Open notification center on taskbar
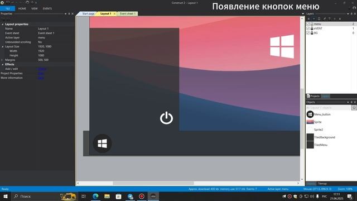The width and height of the screenshot is (357, 201). (350, 196)
